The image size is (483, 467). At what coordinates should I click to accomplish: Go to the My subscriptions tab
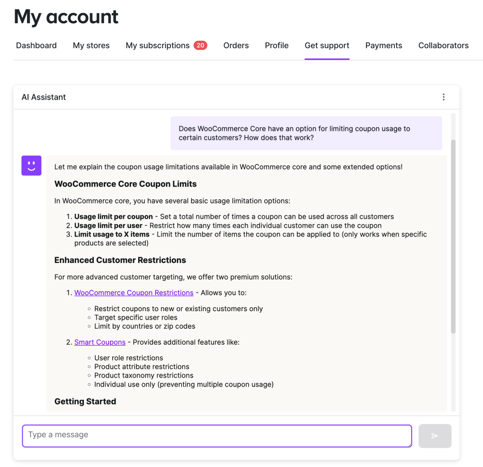(x=158, y=45)
